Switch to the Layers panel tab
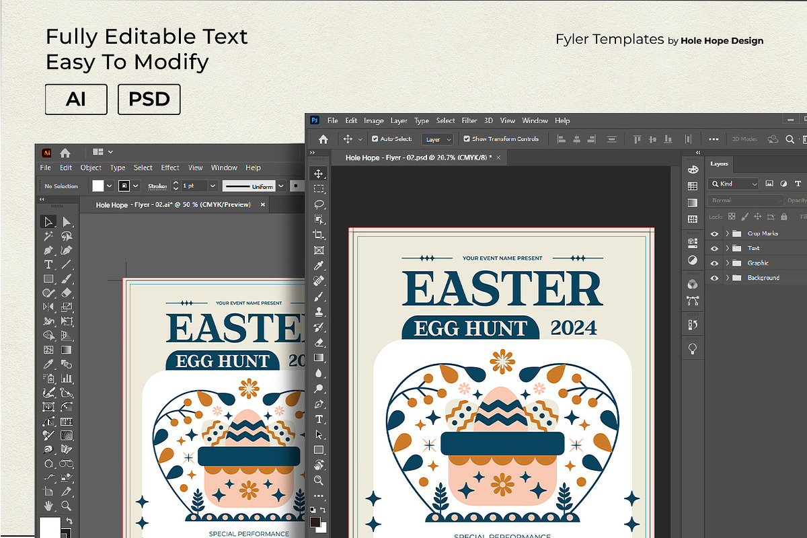 720,164
